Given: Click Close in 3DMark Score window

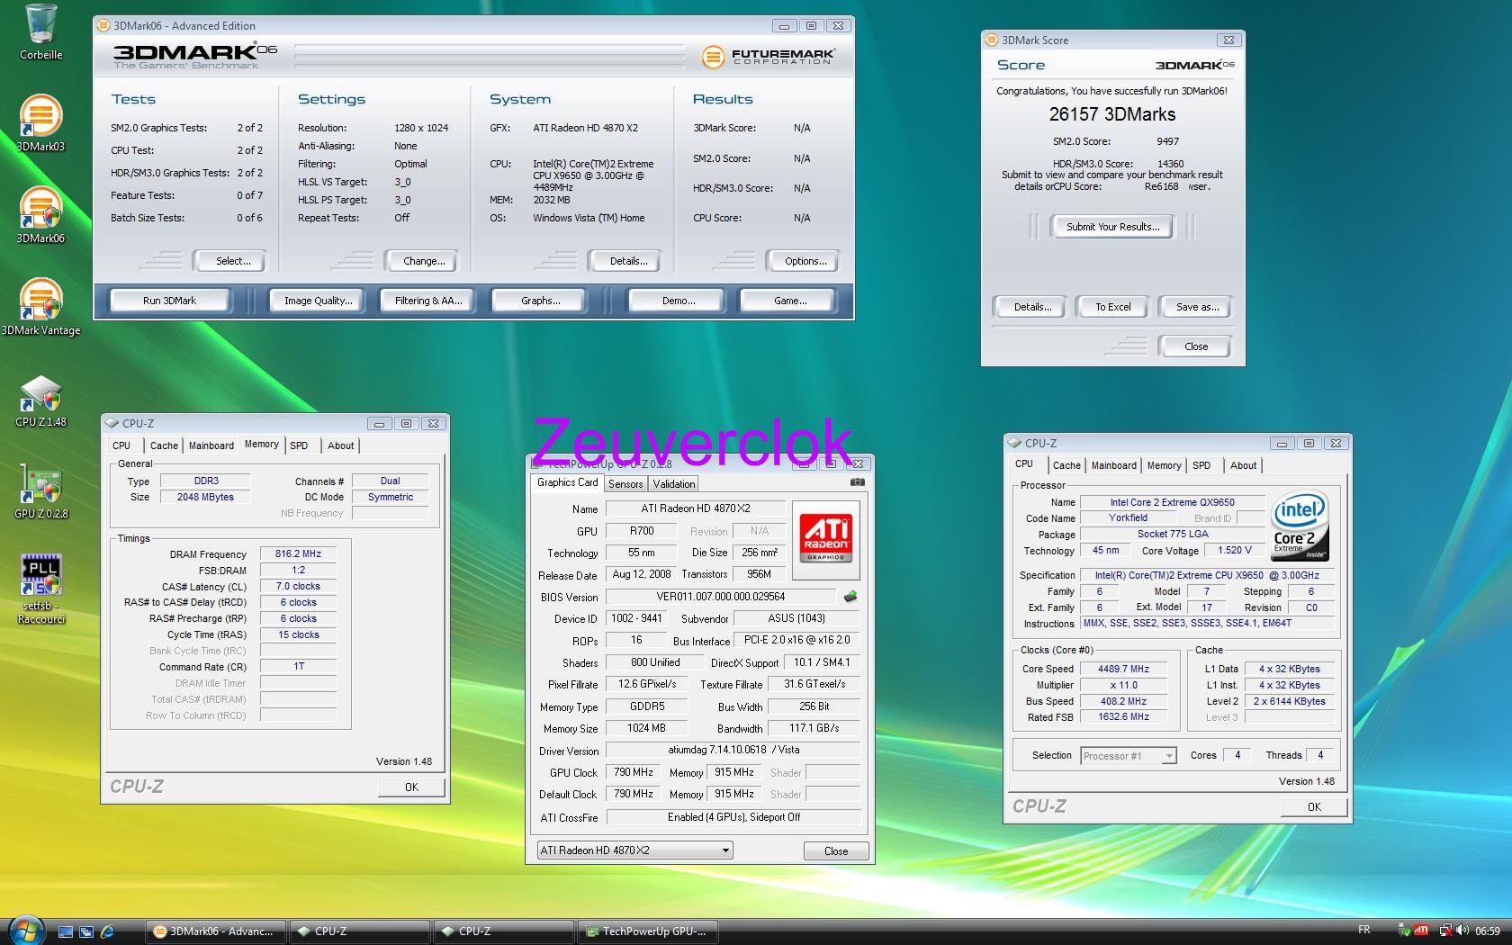Looking at the screenshot, I should click(x=1196, y=346).
